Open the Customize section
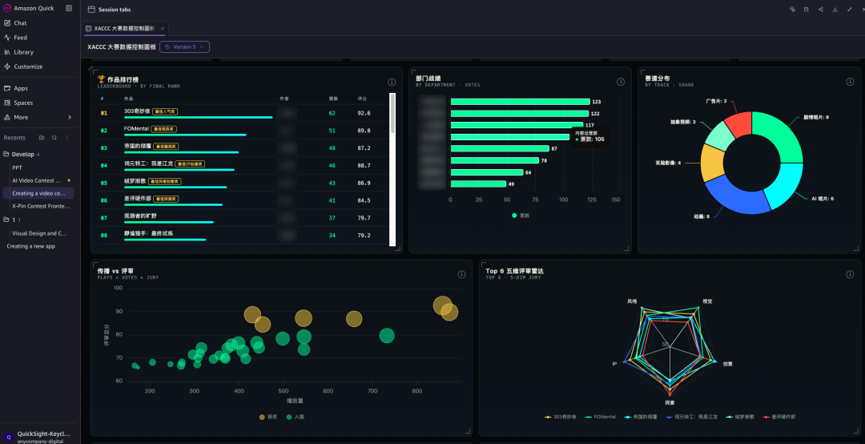The width and height of the screenshot is (865, 444). pyautogui.click(x=23, y=67)
